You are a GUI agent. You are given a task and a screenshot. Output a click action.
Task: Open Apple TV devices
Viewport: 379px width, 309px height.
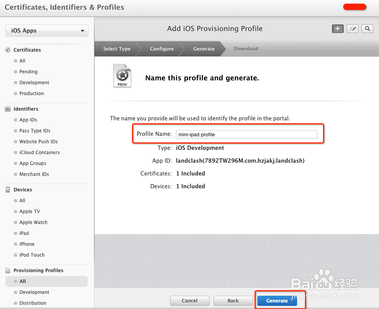[30, 212]
